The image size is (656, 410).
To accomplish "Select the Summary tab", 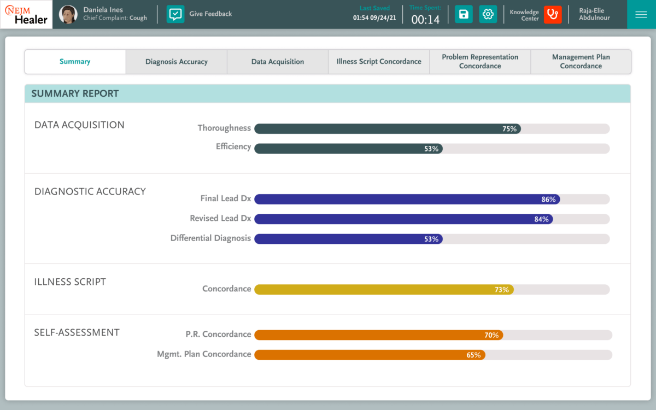I will (75, 62).
